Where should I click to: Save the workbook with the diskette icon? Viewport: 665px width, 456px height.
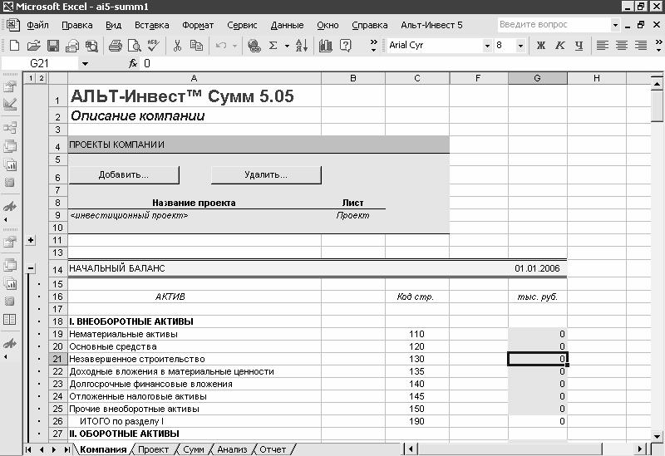point(52,46)
